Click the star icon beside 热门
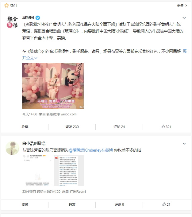 (x=6, y=6)
